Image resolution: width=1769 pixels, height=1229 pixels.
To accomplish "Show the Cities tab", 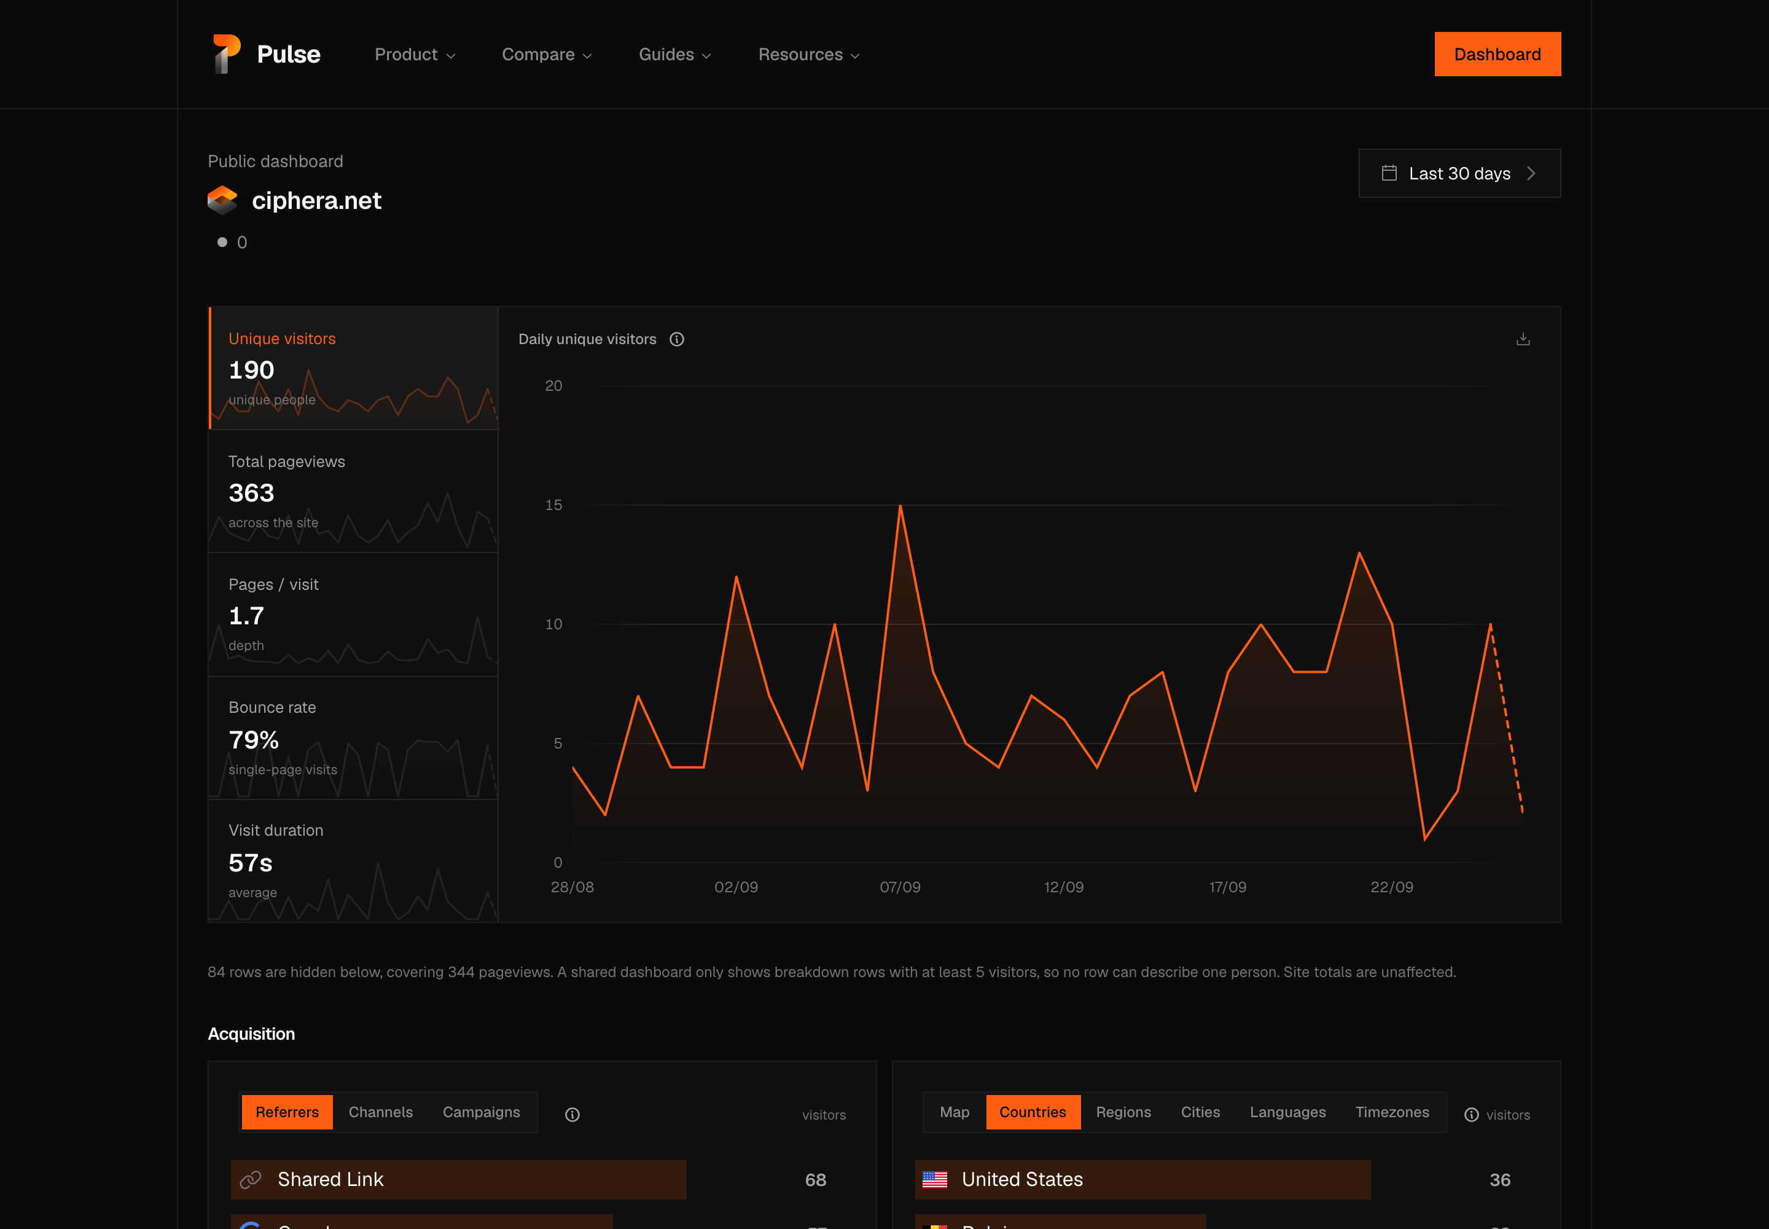I will (x=1200, y=1112).
